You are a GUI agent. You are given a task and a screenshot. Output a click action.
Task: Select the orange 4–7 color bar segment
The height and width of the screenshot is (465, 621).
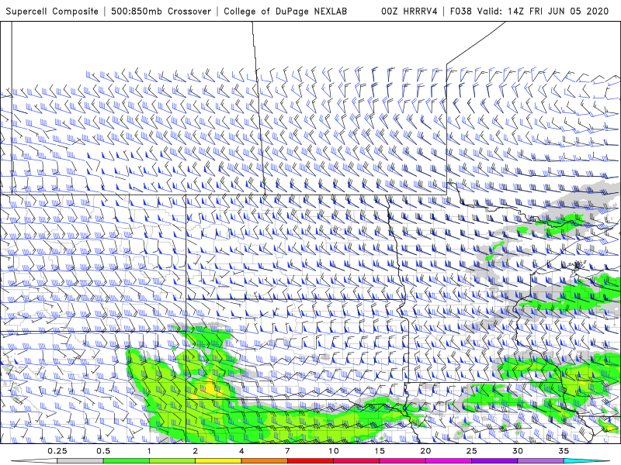(264, 461)
